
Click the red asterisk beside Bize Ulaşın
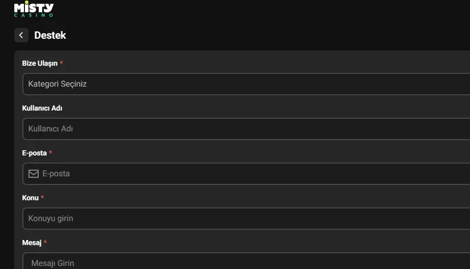pyautogui.click(x=62, y=63)
